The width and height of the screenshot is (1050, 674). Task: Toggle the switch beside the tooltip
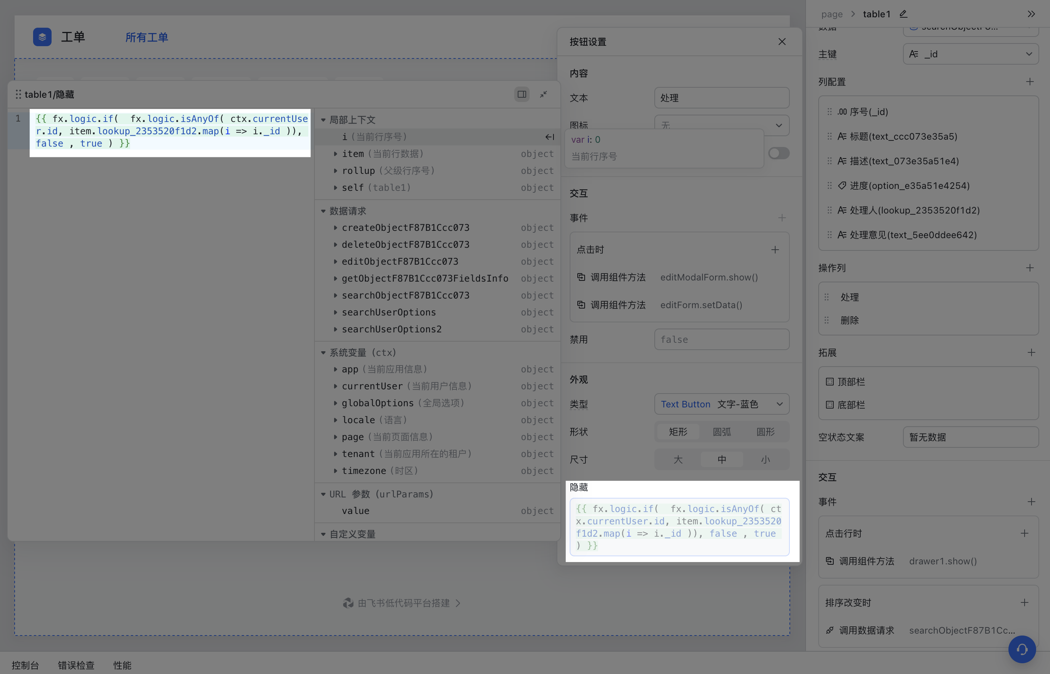click(x=779, y=153)
